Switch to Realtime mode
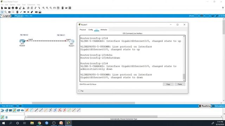Viewport: 225px width, 126px height. click(x=205, y=106)
